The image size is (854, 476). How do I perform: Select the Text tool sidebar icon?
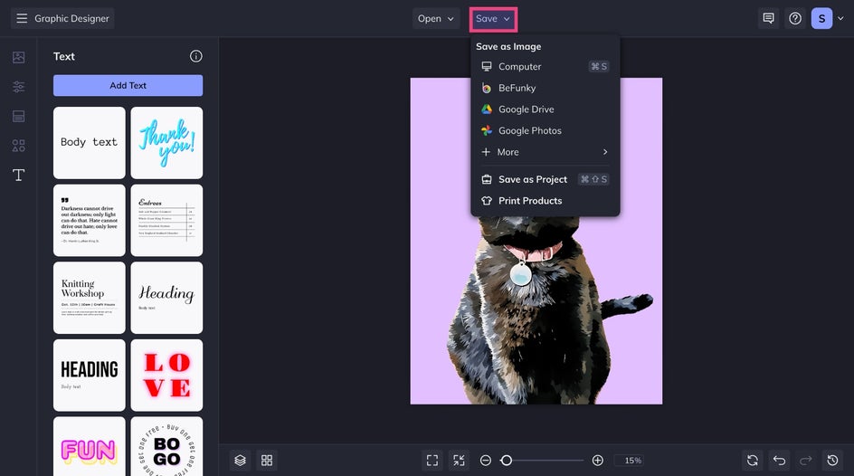[18, 175]
